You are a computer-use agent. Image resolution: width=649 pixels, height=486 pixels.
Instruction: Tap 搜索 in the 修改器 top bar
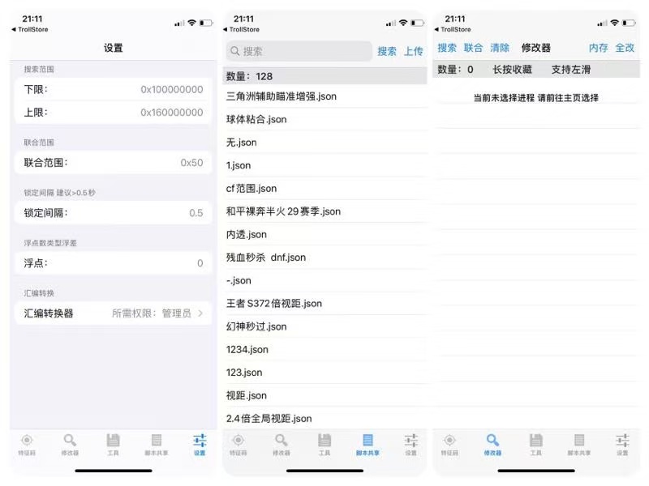coord(447,48)
